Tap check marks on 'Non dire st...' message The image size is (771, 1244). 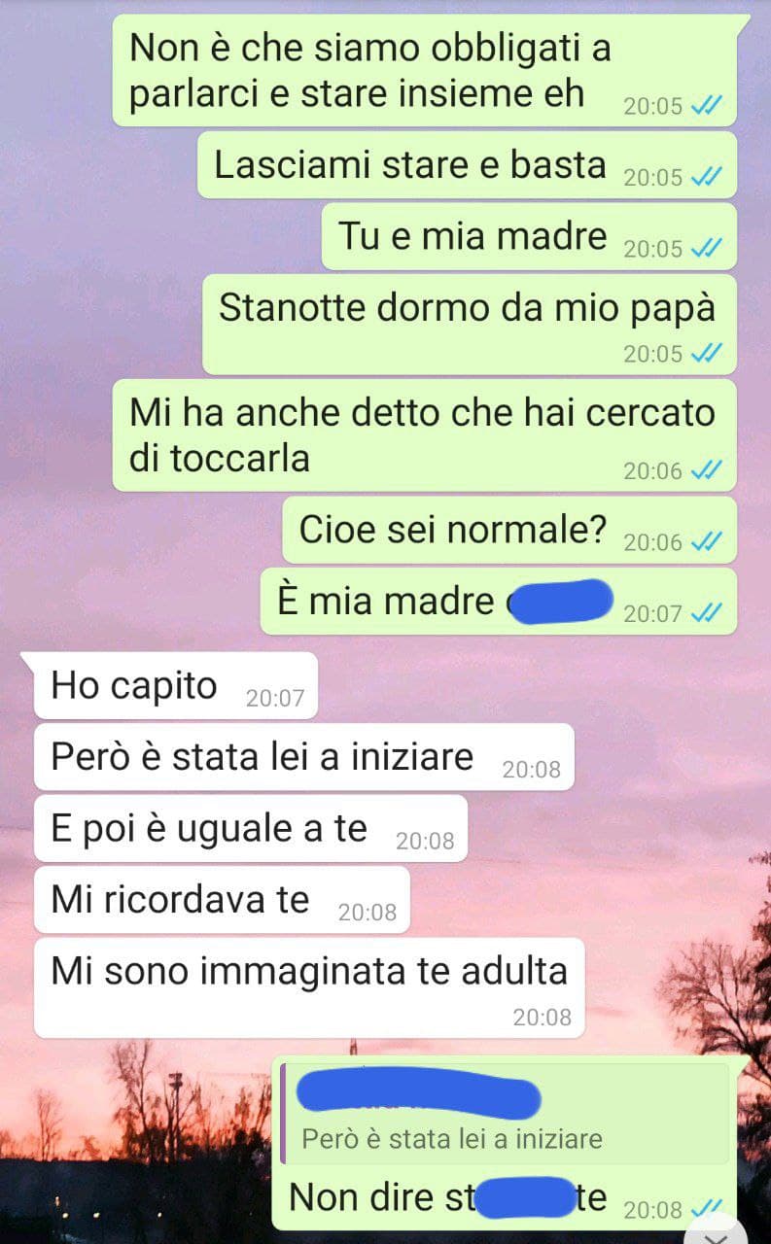click(x=705, y=1210)
